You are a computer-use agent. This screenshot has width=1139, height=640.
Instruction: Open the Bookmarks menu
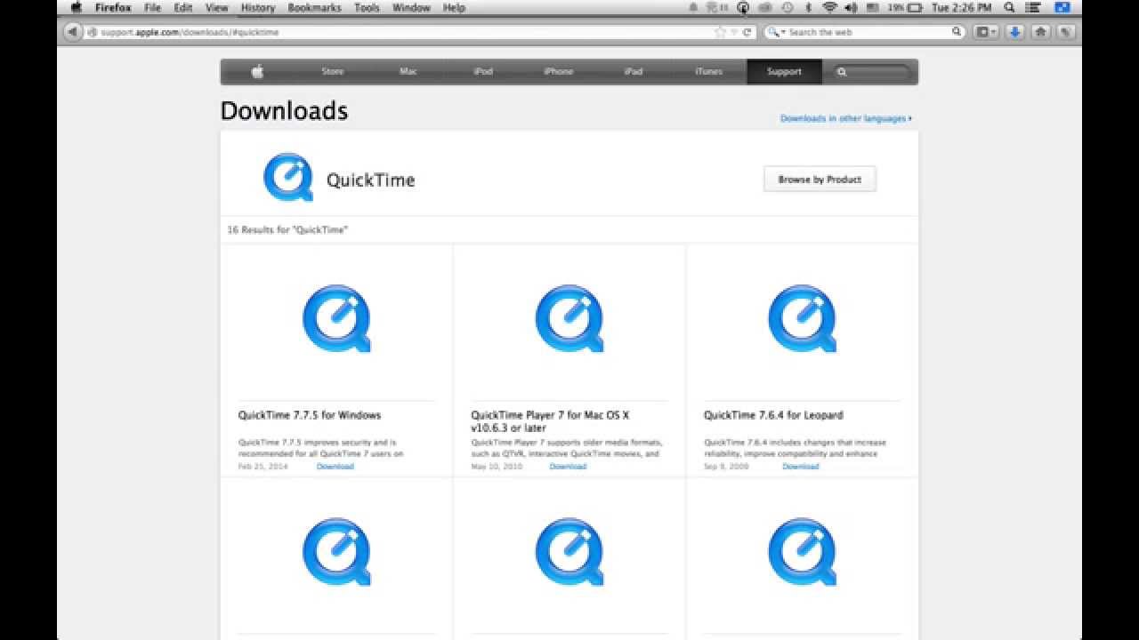tap(314, 7)
